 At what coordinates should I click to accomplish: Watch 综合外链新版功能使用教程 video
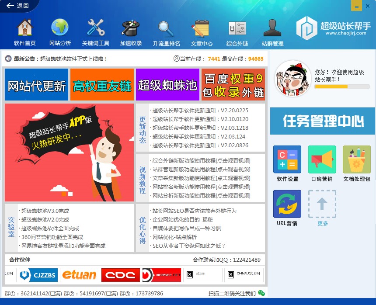[201, 161]
